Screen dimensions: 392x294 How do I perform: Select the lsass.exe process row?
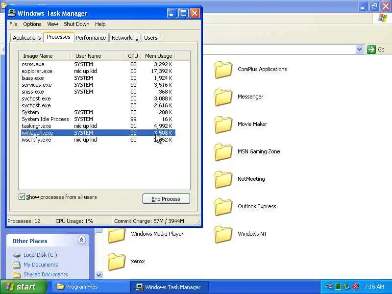[98, 78]
